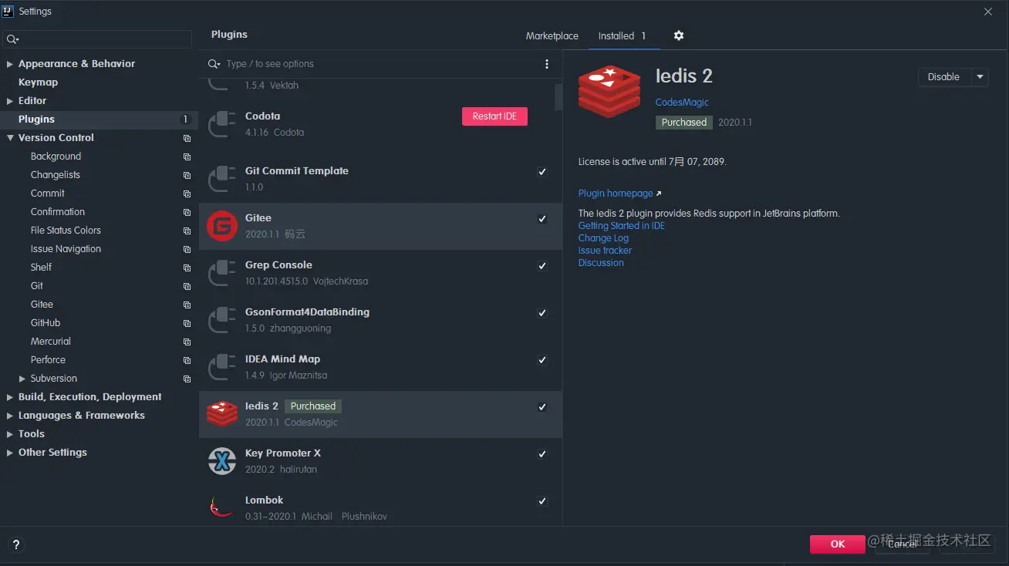Uncheck the Git Commit Template plugin
This screenshot has height=566, width=1009.
pos(542,172)
